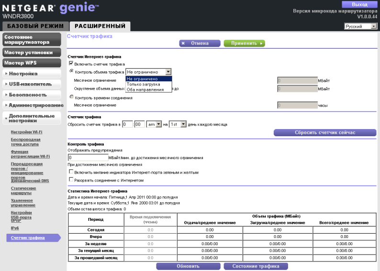This screenshot has height=271, width=380.
Task: Click the Всего/среднее значение column header
Action: pyautogui.click(x=344, y=223)
